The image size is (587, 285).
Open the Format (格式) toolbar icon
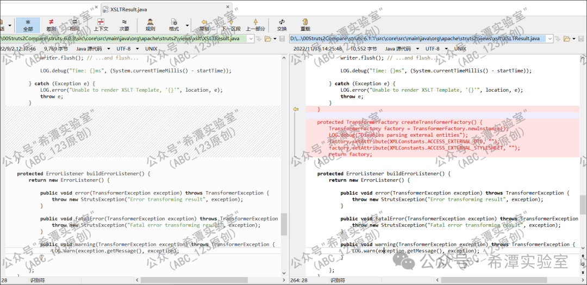[174, 23]
